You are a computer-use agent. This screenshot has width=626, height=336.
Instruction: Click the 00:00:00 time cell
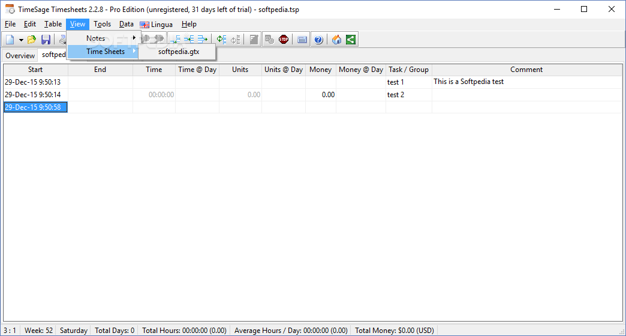(x=154, y=95)
